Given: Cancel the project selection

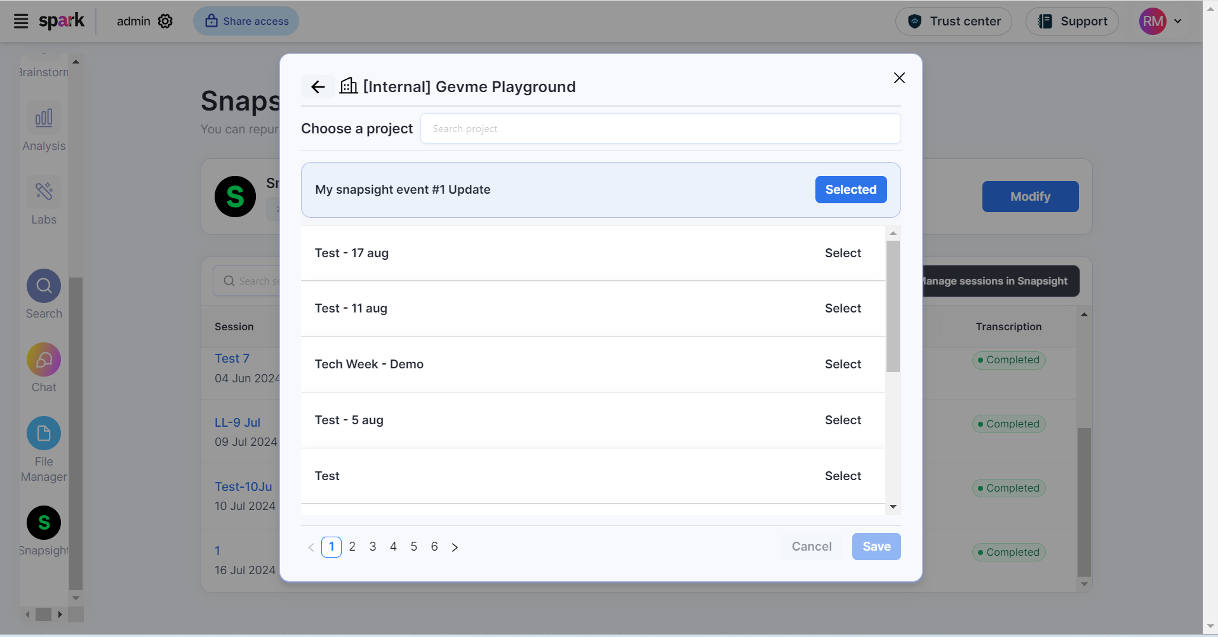Looking at the screenshot, I should click(x=812, y=546).
